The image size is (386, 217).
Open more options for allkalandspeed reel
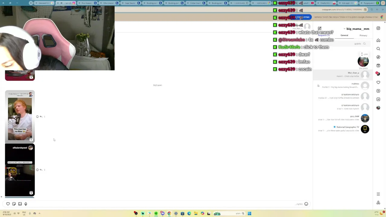[45, 170]
